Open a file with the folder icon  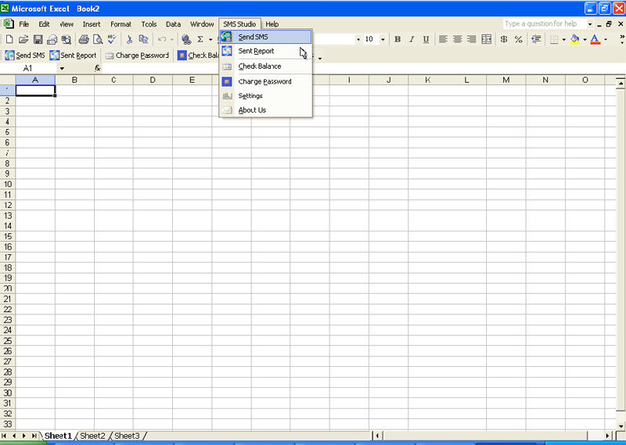point(23,39)
